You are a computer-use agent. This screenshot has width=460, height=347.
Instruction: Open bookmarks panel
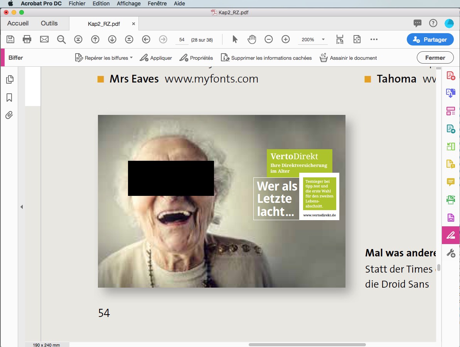9,98
